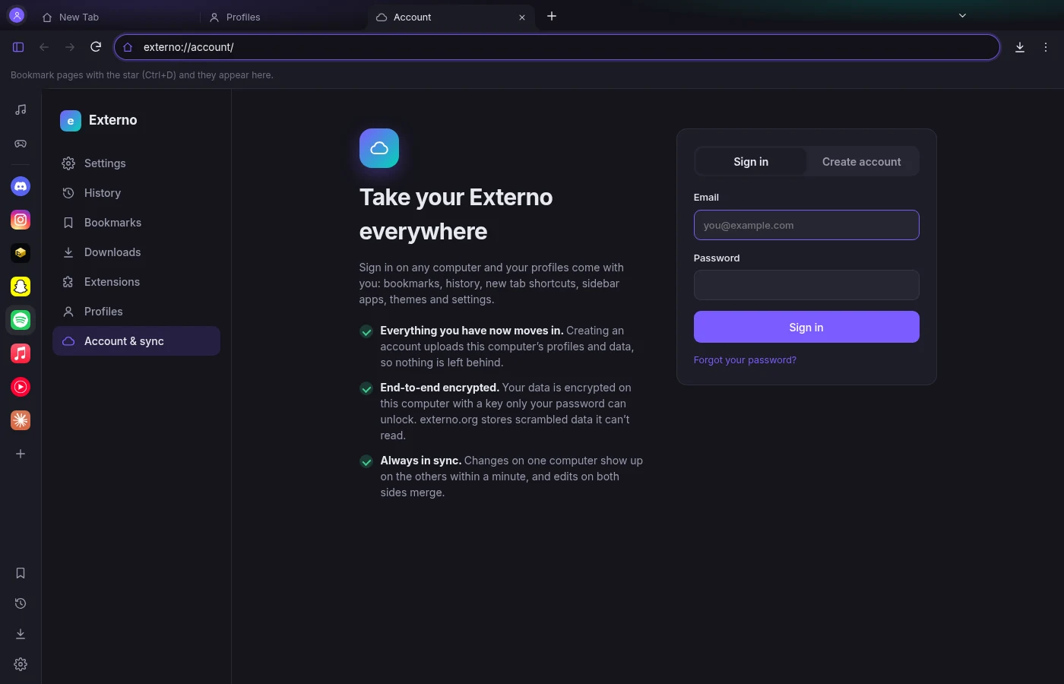The image size is (1064, 684).
Task: Select Account & sync in the left menu
Action: [136, 341]
